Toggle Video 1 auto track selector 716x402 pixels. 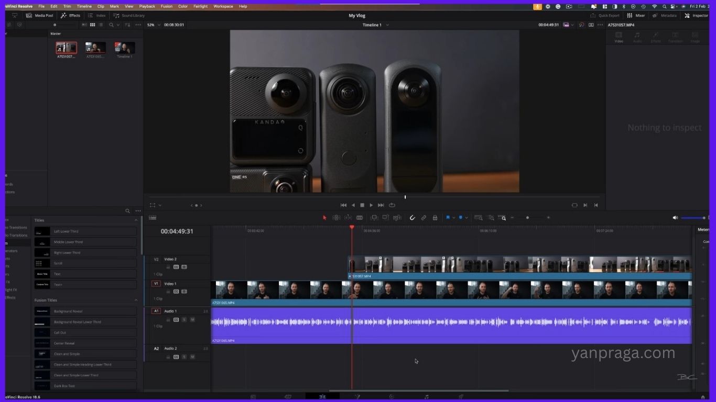coord(176,292)
